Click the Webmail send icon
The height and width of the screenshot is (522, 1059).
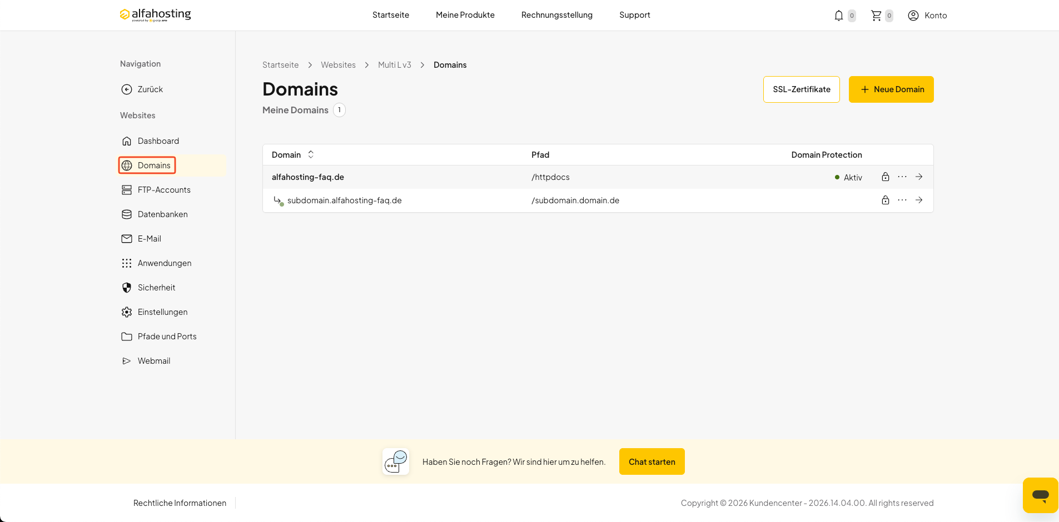click(x=127, y=361)
